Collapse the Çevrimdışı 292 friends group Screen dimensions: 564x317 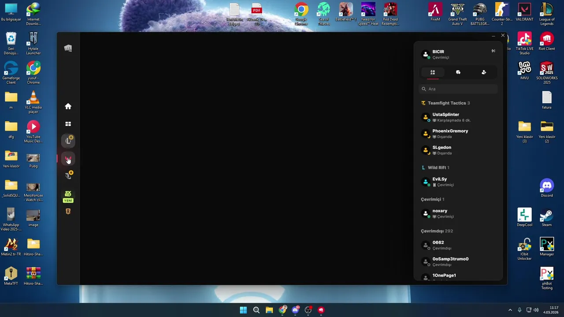(437, 231)
